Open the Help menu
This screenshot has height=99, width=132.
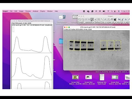point(56,11)
